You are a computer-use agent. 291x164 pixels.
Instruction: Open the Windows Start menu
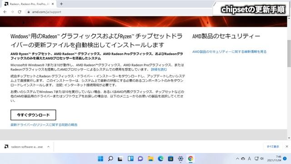(x=100, y=159)
